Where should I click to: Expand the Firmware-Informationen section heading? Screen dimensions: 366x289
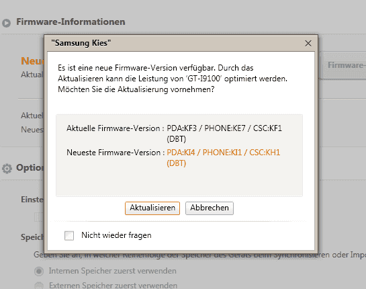(x=71, y=22)
